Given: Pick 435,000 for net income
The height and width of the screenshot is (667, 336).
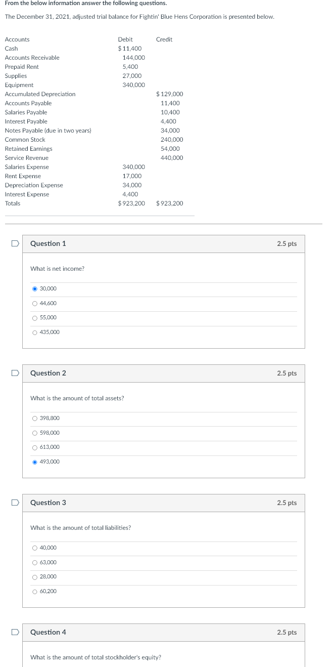Looking at the screenshot, I should click(35, 332).
